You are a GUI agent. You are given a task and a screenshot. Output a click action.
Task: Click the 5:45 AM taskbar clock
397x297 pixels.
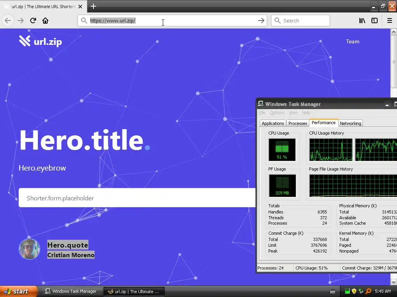[x=383, y=291]
